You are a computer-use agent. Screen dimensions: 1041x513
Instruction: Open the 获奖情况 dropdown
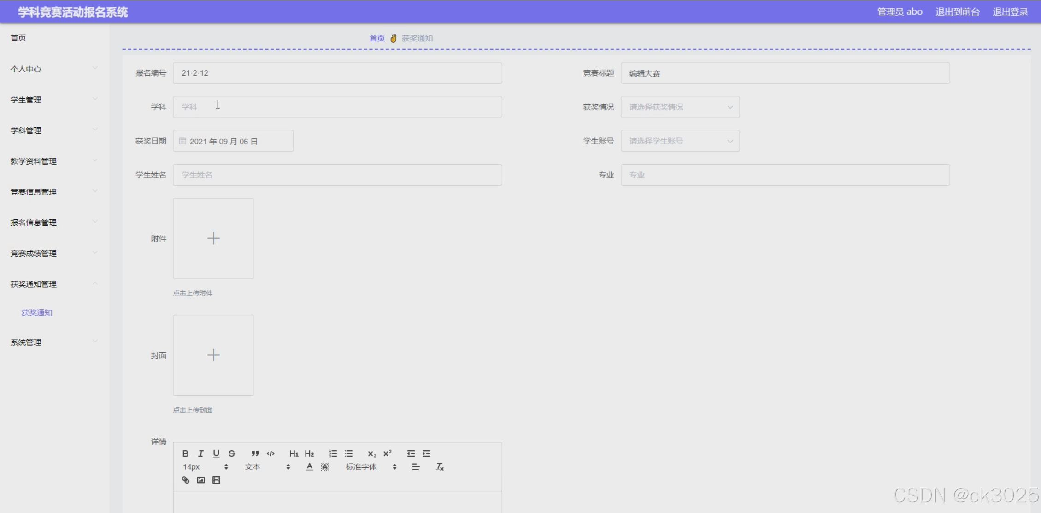pos(680,107)
